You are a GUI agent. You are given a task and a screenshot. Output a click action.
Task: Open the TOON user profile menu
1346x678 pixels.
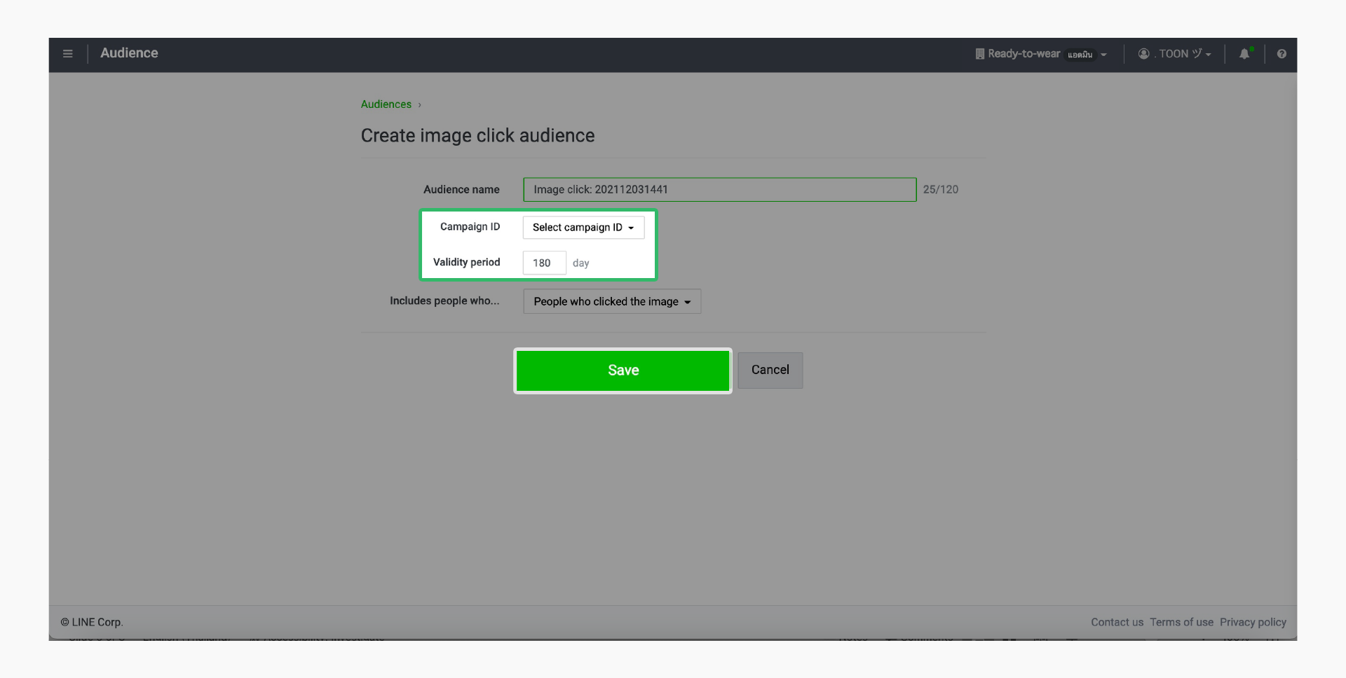coord(1175,54)
